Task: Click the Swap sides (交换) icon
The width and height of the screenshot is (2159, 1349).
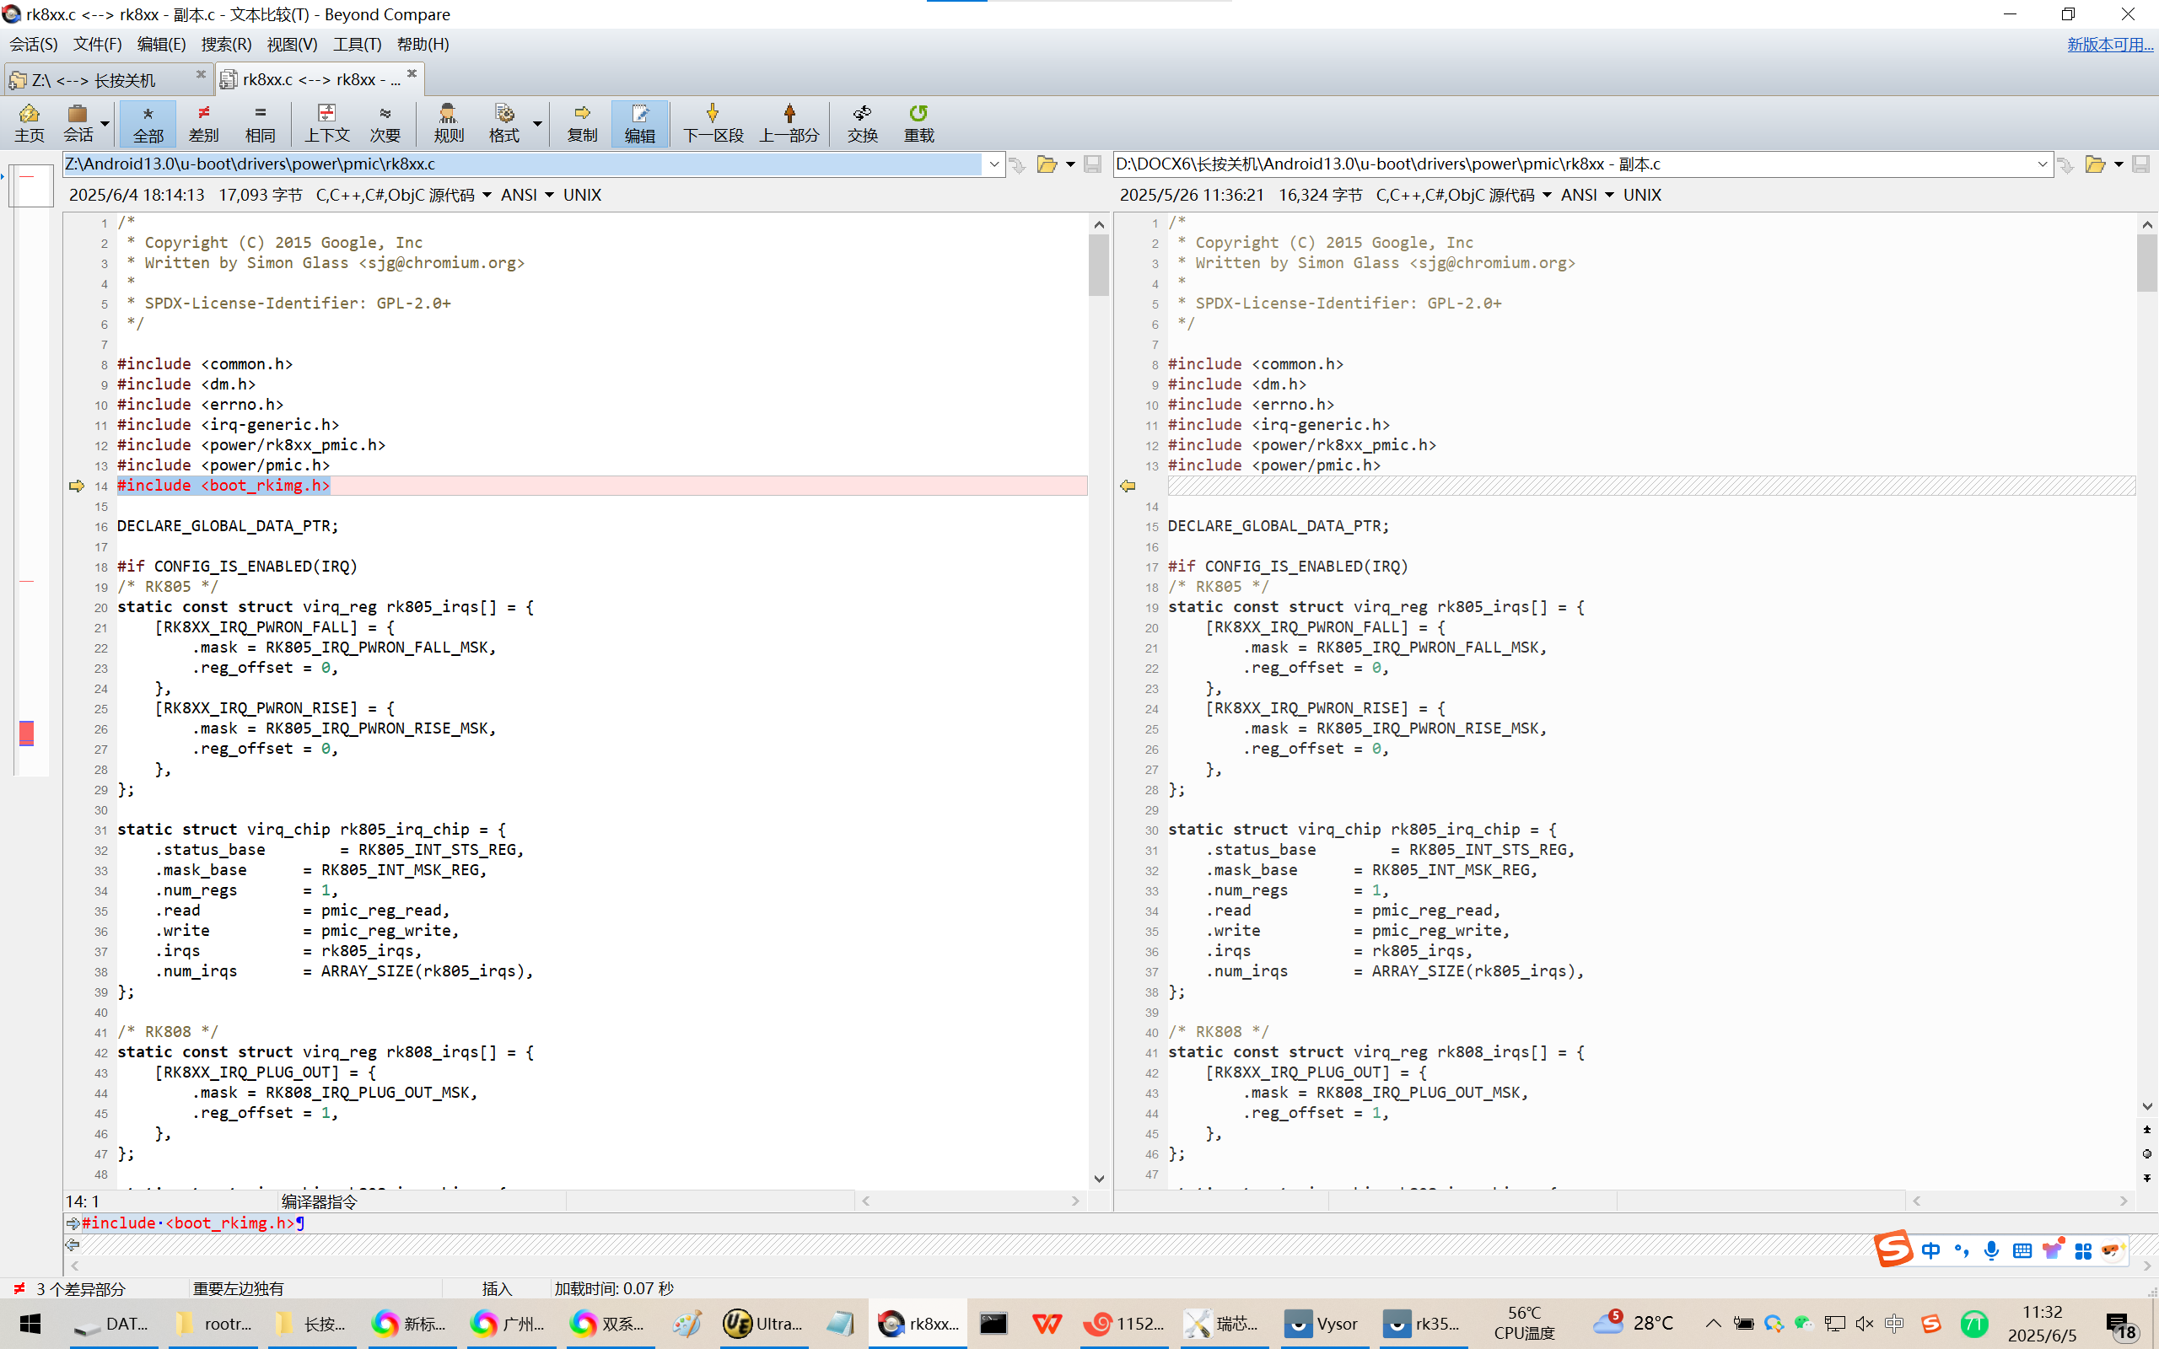Action: 862,122
